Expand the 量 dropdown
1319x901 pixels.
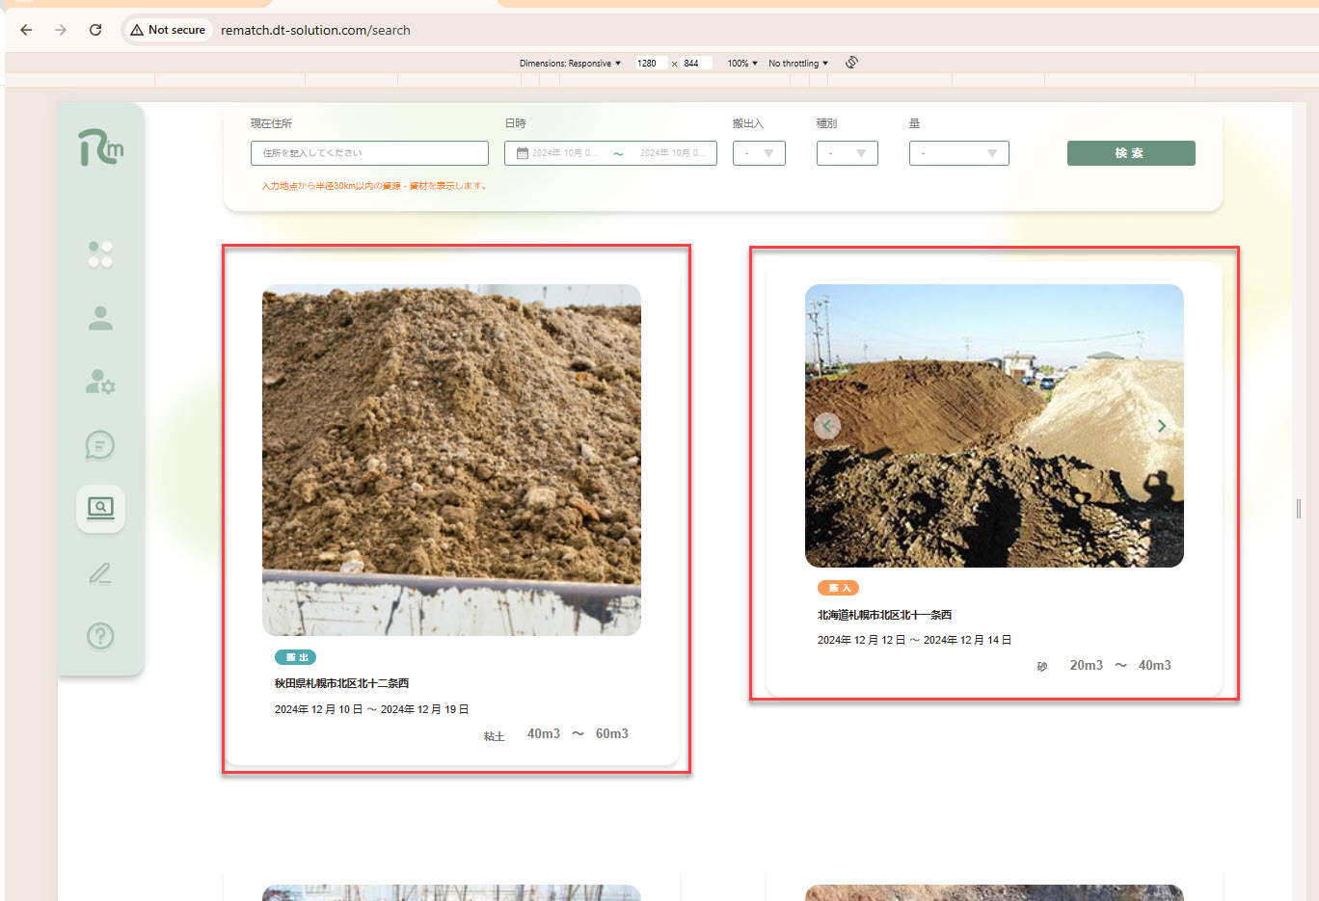coord(958,153)
